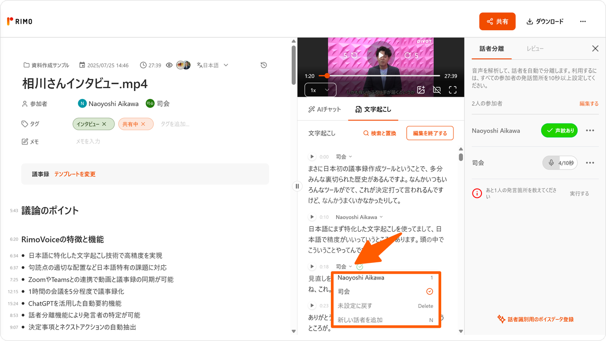Select 未設定に戻す menu option
Viewport: 606px width, 341px height.
click(386, 306)
